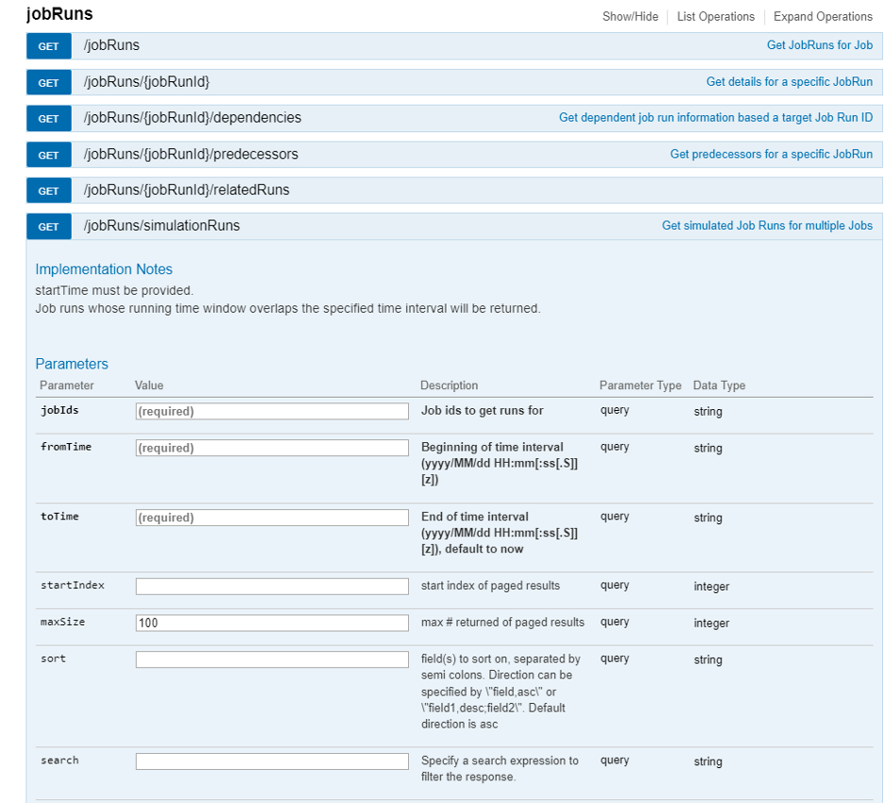Screen dimensions: 884x803
Task: Click 'Specify a search expression' description
Action: [x=500, y=769]
